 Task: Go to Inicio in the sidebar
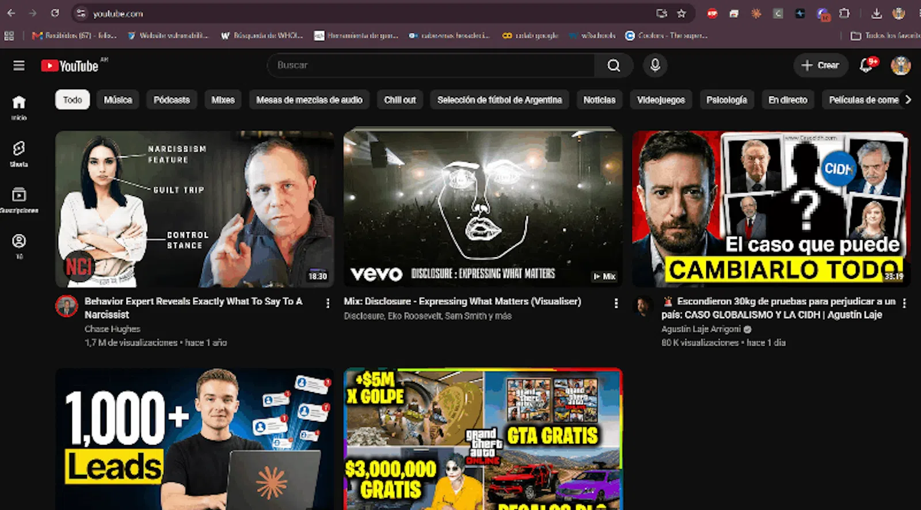(19, 108)
